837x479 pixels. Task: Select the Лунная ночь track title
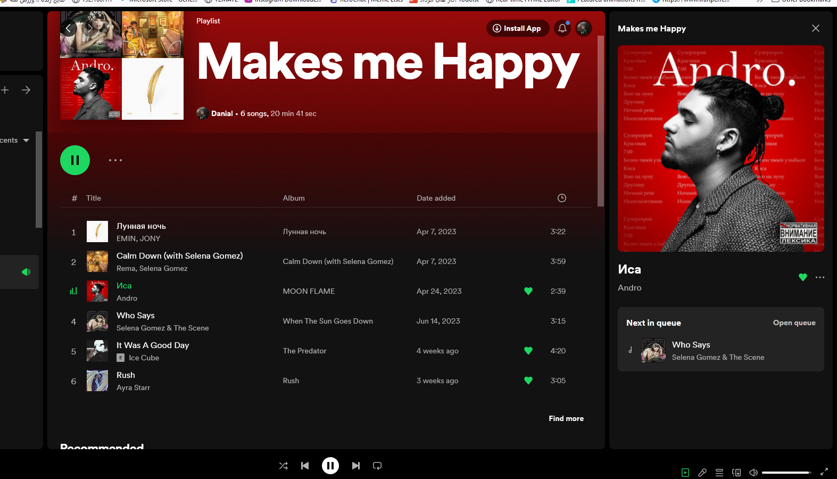pos(141,226)
